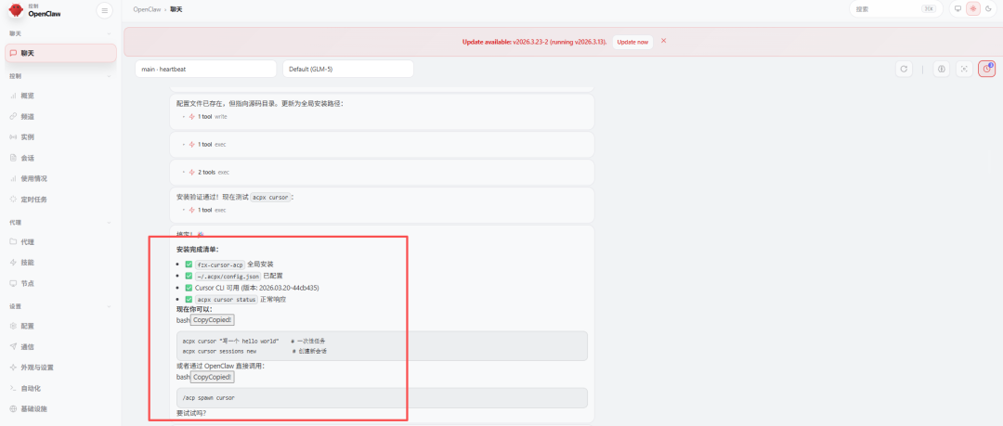Click the 技能 lightning icon

tap(13, 263)
